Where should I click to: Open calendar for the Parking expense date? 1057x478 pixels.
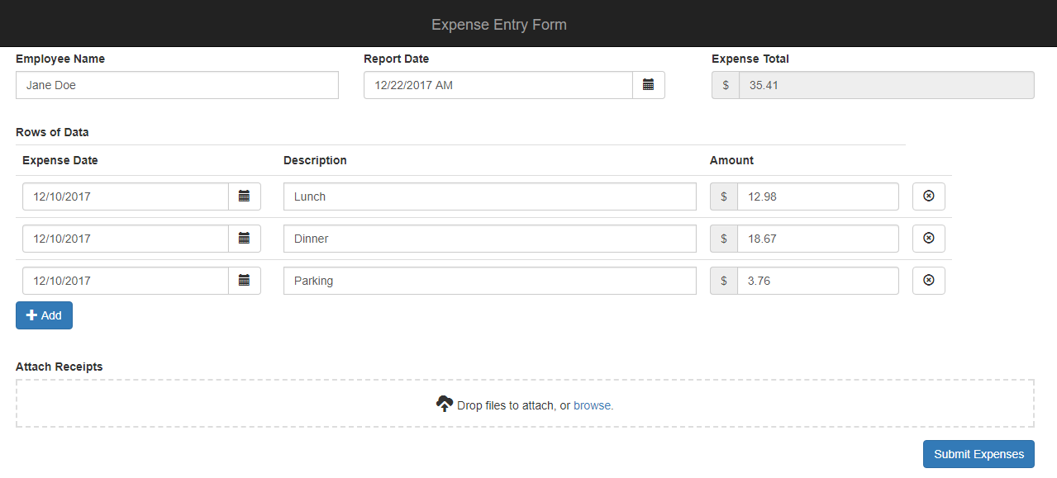pyautogui.click(x=244, y=281)
